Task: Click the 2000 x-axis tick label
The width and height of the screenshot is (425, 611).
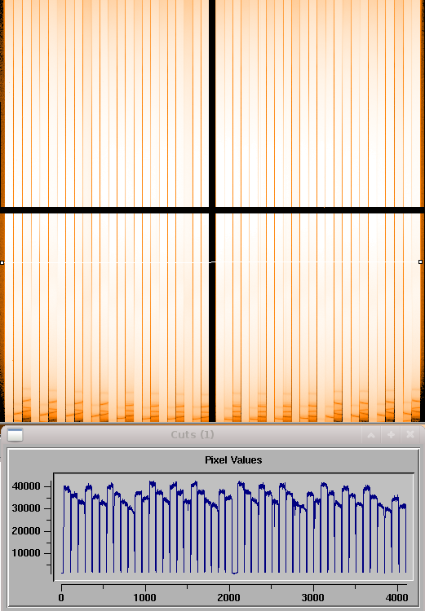Action: 228,597
